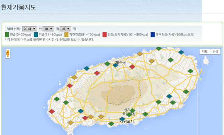This screenshot has width=224, height=135.
Task: Open the year dropdown showing 2014
Action: pyautogui.click(x=29, y=29)
